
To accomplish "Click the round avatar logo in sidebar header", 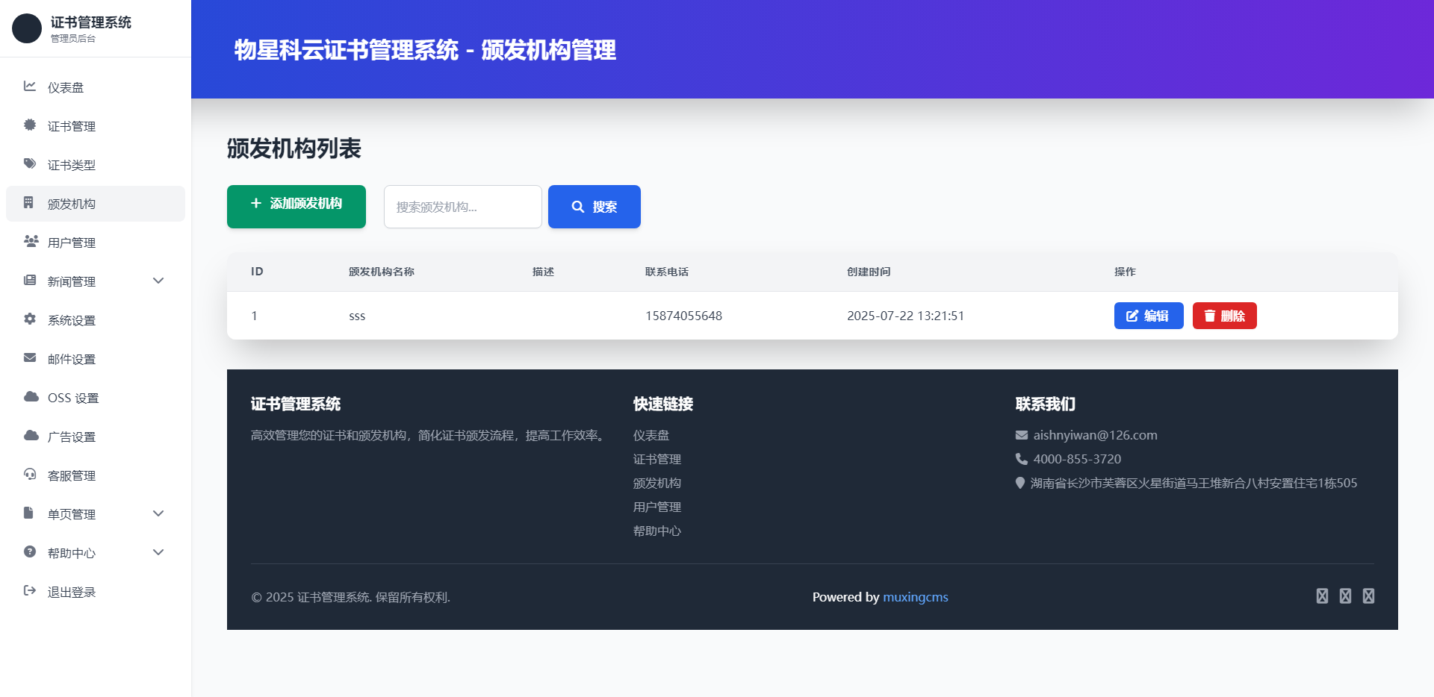I will point(27,28).
